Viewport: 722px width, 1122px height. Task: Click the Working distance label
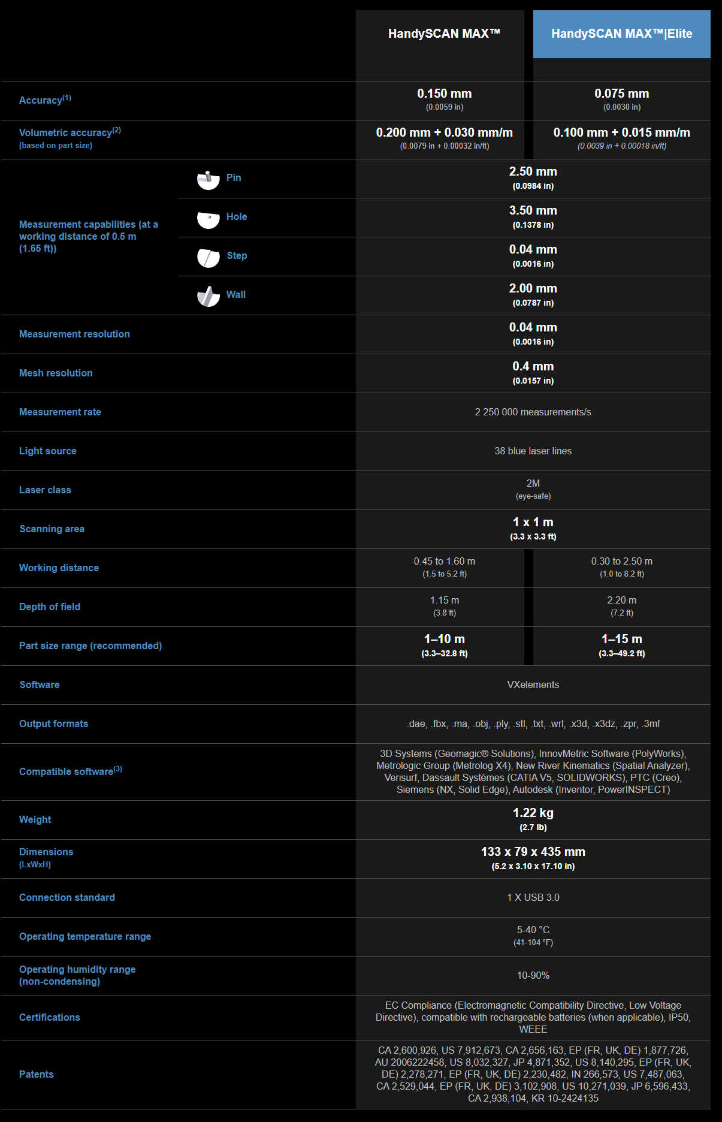[59, 568]
